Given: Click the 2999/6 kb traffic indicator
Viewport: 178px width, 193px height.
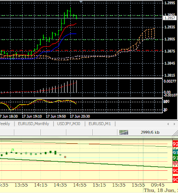Looking at the screenshot, I should point(150,132).
